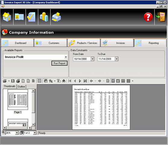Click the report page preview

(101, 107)
